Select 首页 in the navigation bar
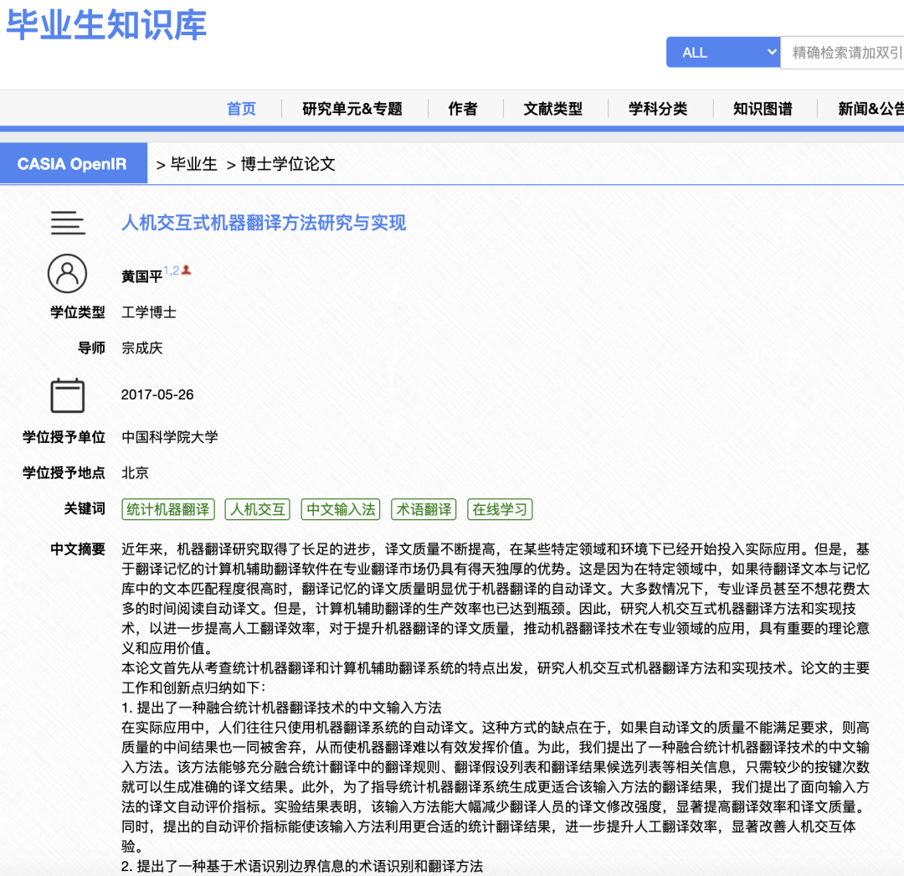This screenshot has width=904, height=876. coord(241,108)
